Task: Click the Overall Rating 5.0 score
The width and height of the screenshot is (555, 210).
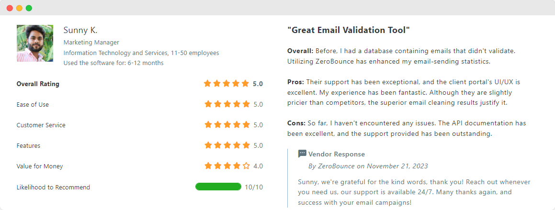Action: 258,84
